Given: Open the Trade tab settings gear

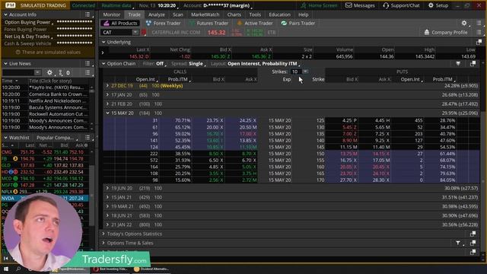Looking at the screenshot, I should pyautogui.click(x=464, y=23).
